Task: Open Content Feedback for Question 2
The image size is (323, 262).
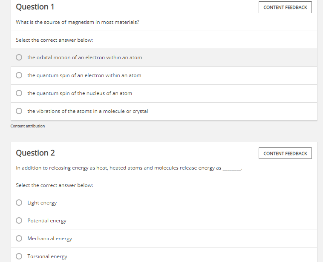Action: (x=285, y=153)
